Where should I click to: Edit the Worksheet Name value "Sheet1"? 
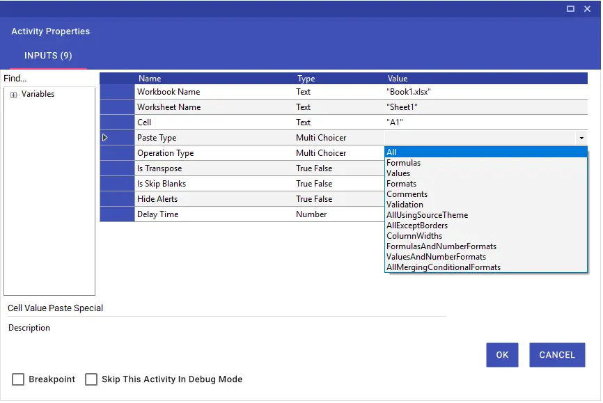click(x=486, y=107)
